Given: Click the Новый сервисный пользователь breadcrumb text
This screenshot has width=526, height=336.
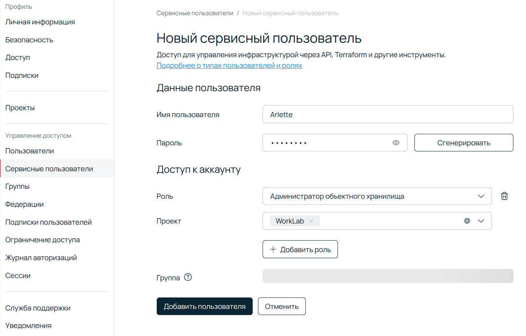Looking at the screenshot, I should tap(290, 13).
